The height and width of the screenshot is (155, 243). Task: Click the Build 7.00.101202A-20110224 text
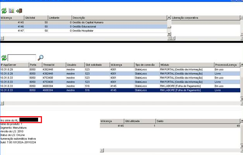tap(18, 142)
